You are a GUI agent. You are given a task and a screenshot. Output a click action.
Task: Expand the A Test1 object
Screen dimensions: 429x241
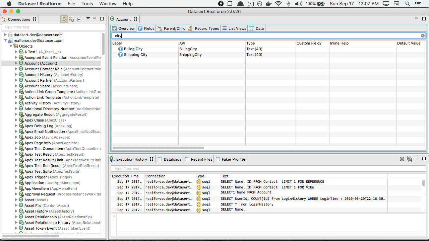(x=16, y=52)
